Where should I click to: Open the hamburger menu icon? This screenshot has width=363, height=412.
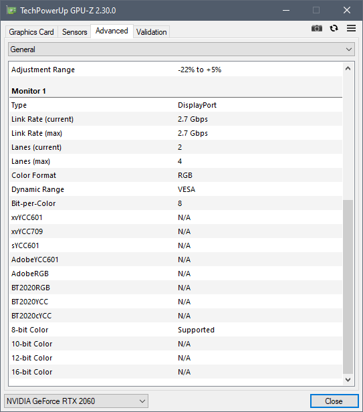351,28
